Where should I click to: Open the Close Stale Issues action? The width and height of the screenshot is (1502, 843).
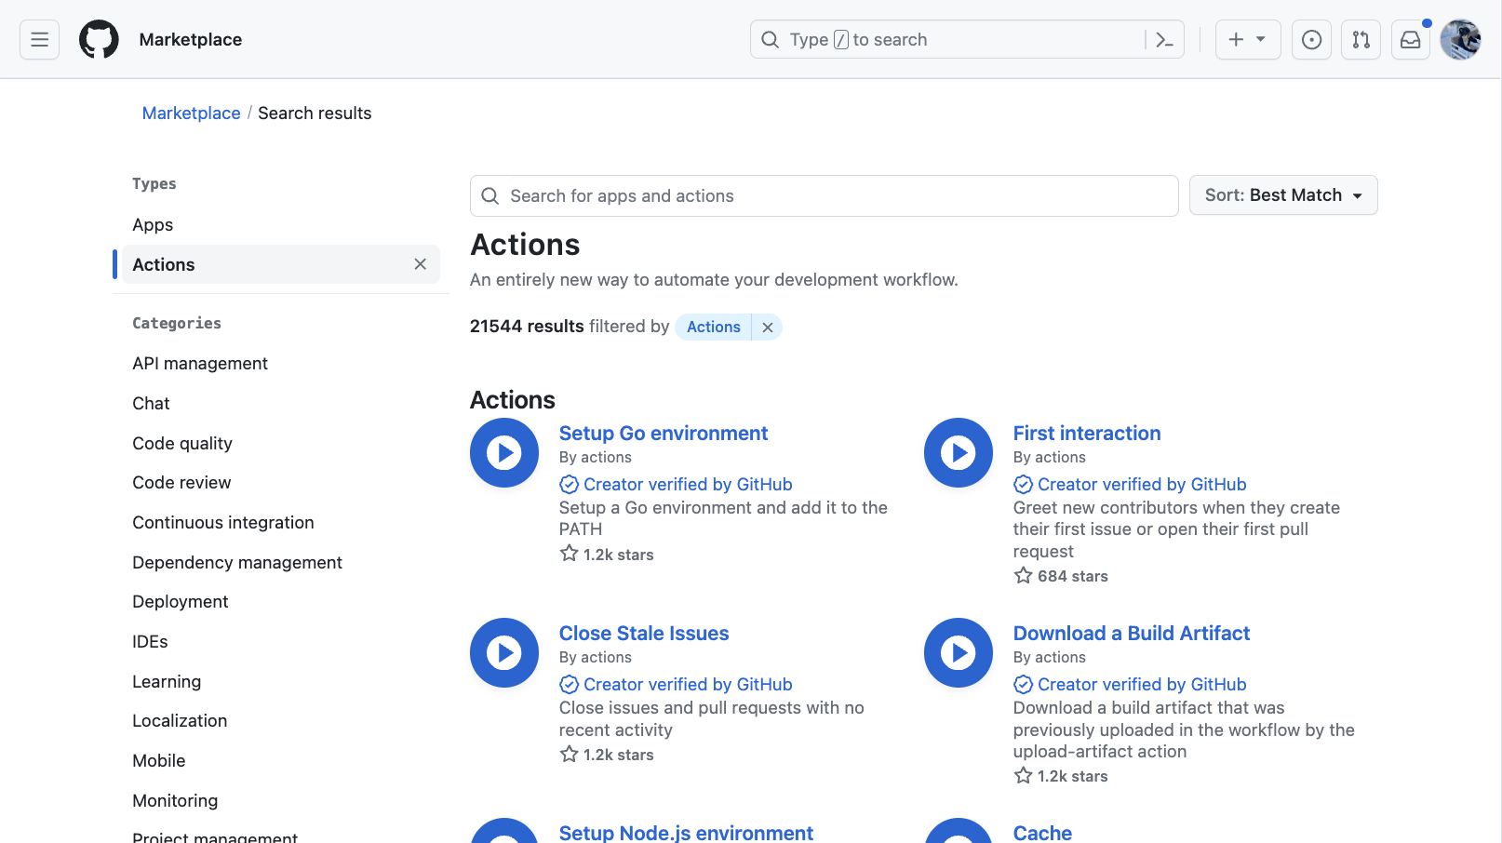point(643,633)
